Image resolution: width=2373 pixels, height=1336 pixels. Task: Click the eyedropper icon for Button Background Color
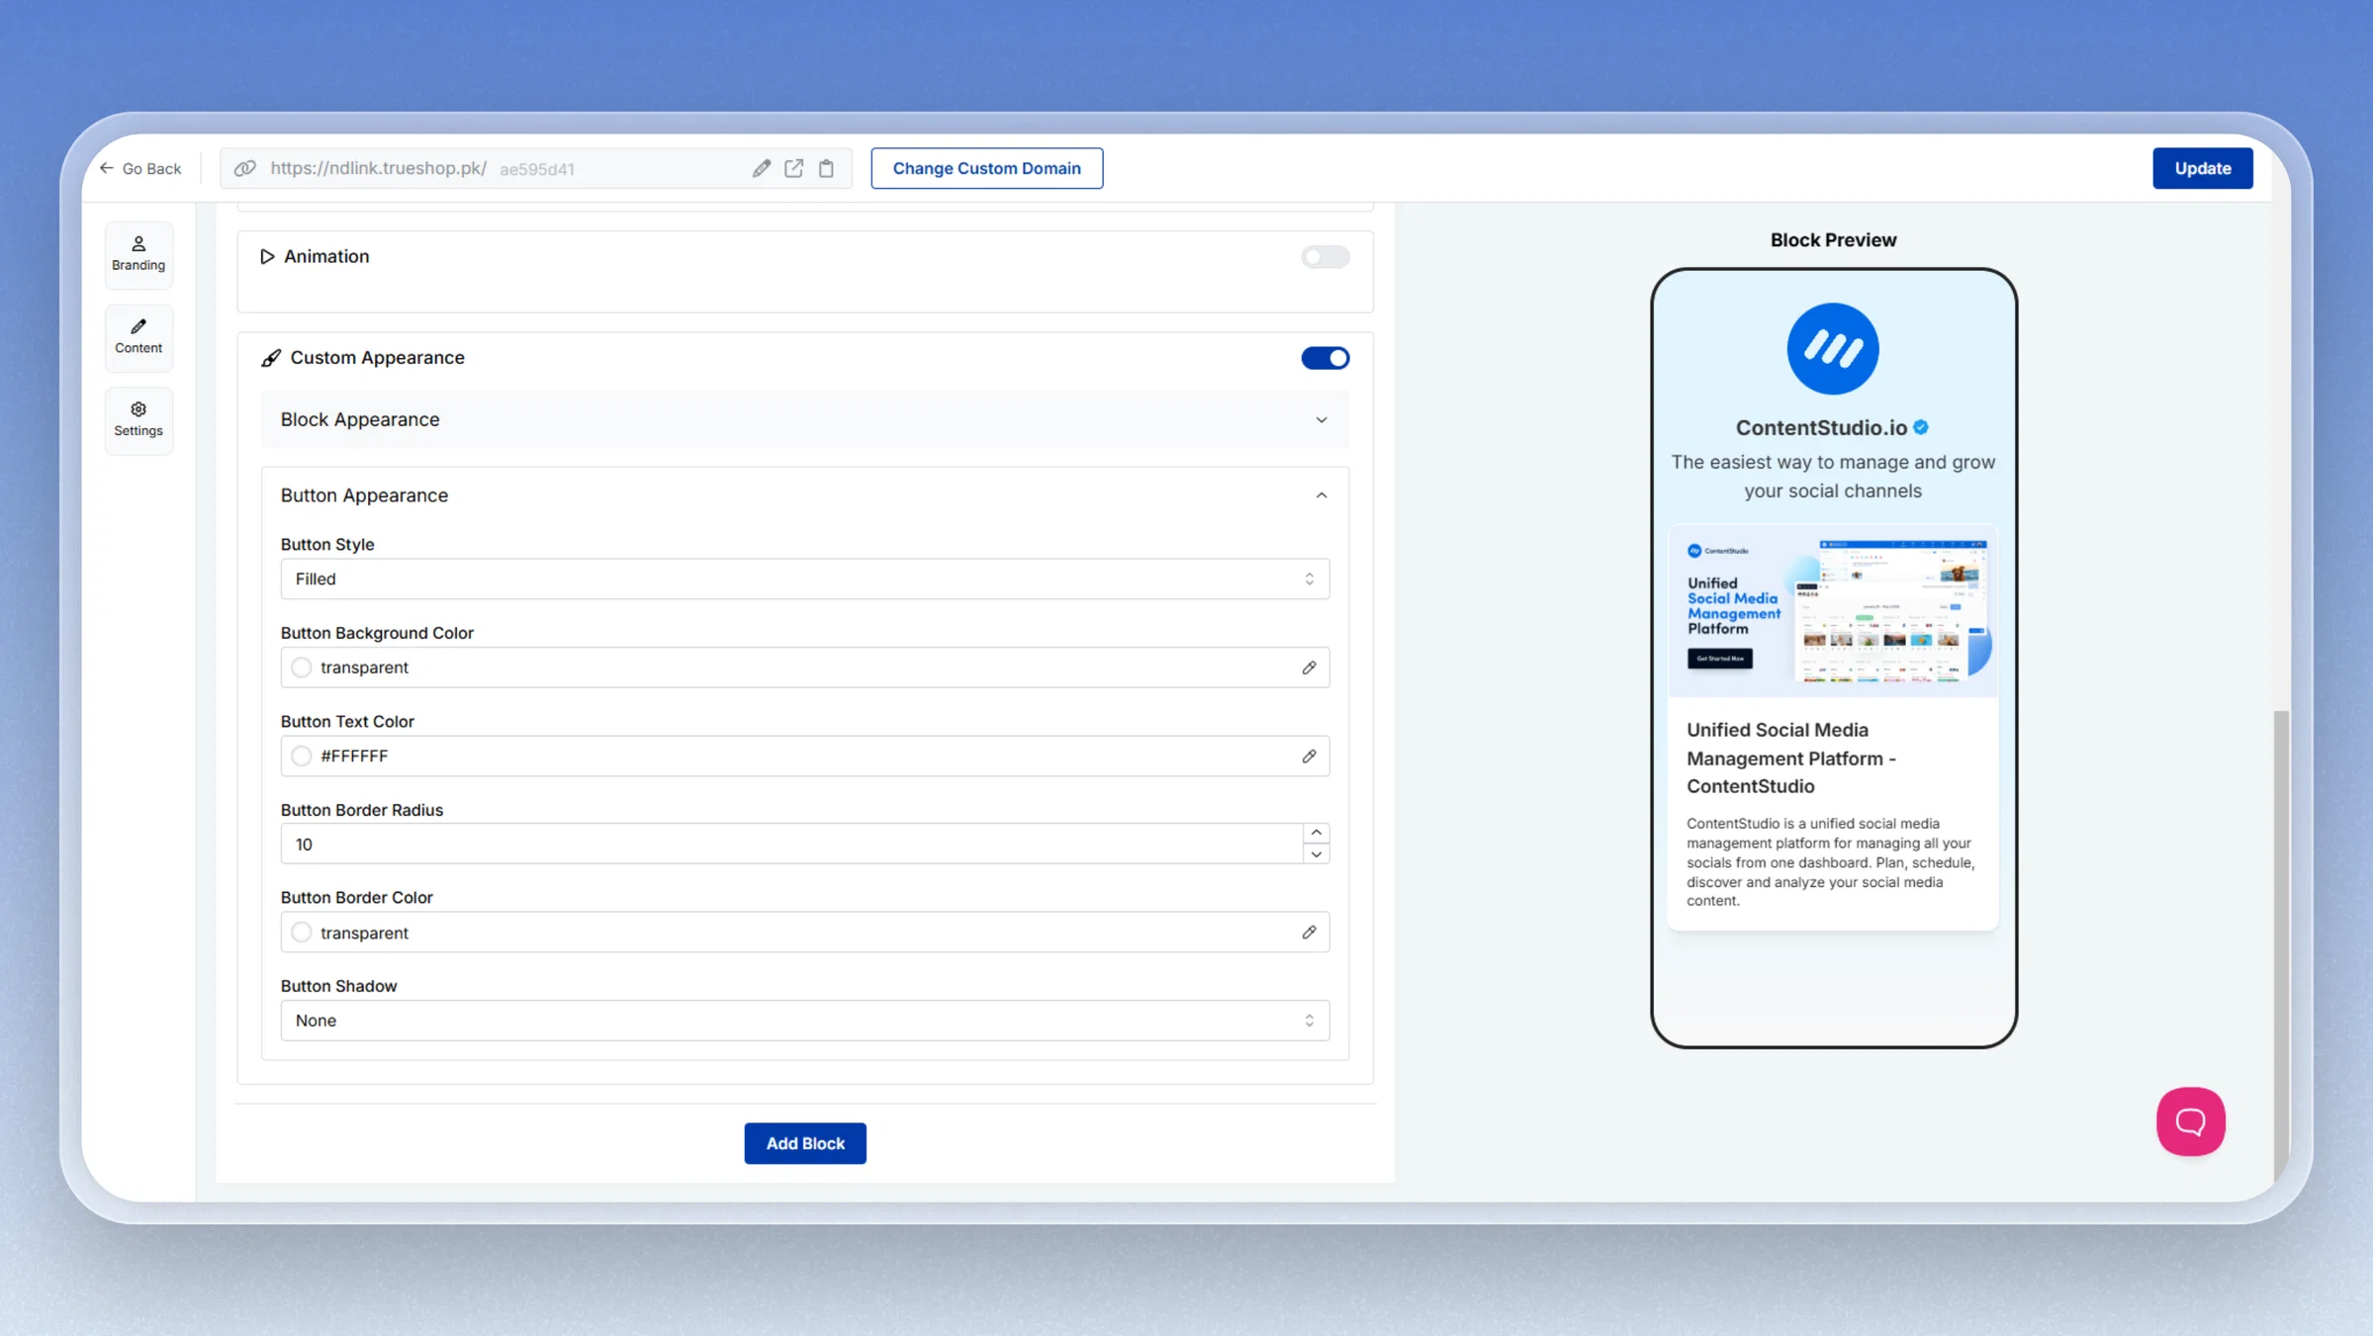click(1309, 668)
